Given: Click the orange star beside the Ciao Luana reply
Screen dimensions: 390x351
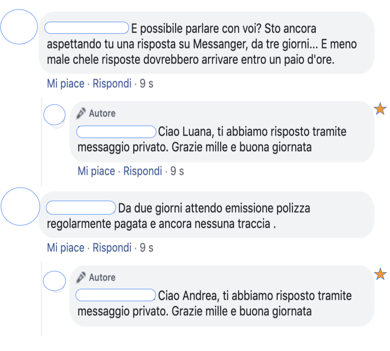Looking at the screenshot, I should [x=380, y=109].
